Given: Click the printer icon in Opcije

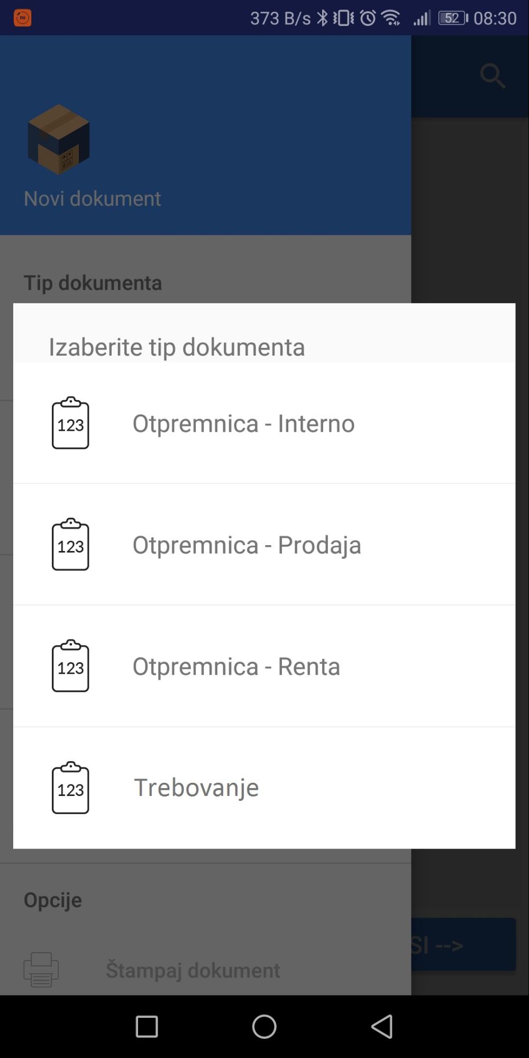Looking at the screenshot, I should 41,970.
